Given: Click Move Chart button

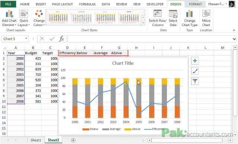Looking at the screenshot, I should coord(206,18).
